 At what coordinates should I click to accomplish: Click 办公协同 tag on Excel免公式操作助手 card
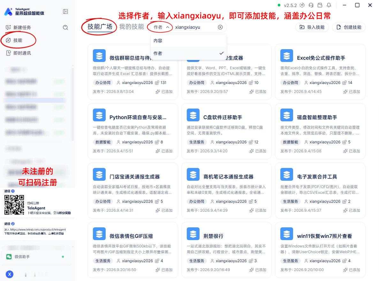pyautogui.click(x=291, y=83)
